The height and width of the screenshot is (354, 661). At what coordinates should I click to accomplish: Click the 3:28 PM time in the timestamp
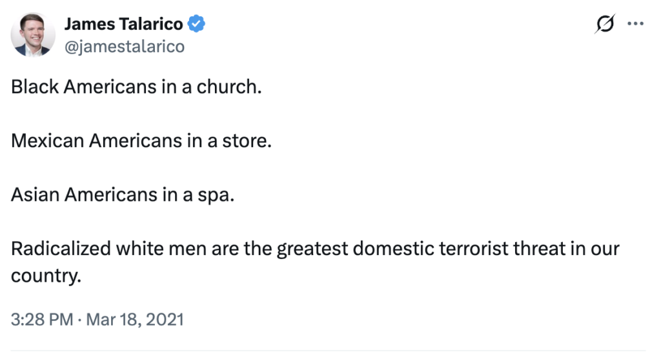(42, 320)
